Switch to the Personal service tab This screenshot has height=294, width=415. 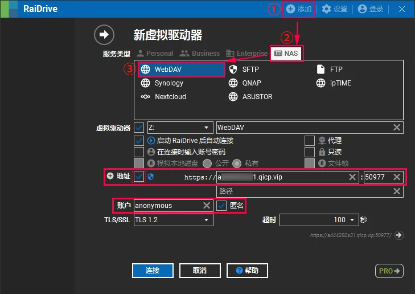click(x=155, y=54)
